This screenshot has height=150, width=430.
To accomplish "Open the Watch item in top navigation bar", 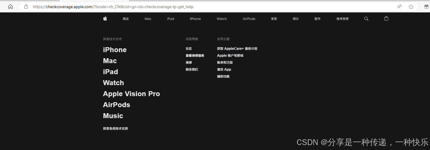I will [x=222, y=19].
